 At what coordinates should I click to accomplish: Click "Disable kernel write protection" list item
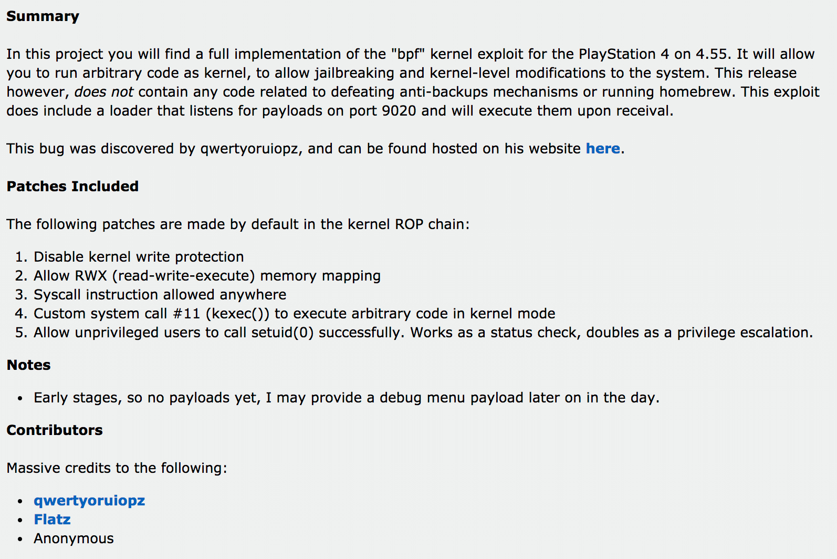139,257
